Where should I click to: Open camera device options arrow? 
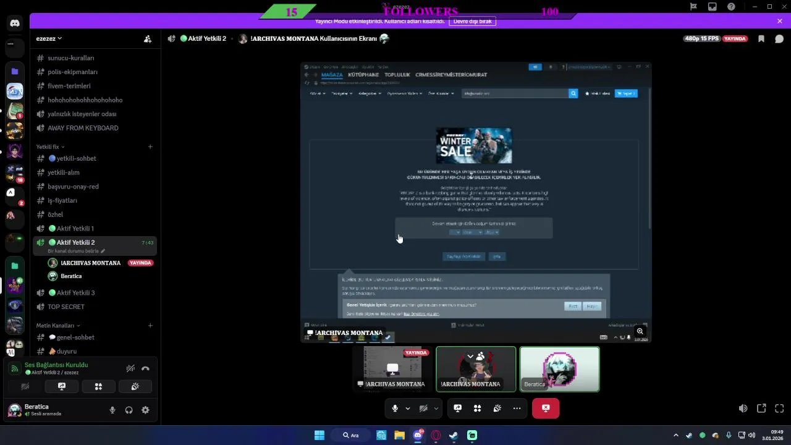pyautogui.click(x=436, y=409)
